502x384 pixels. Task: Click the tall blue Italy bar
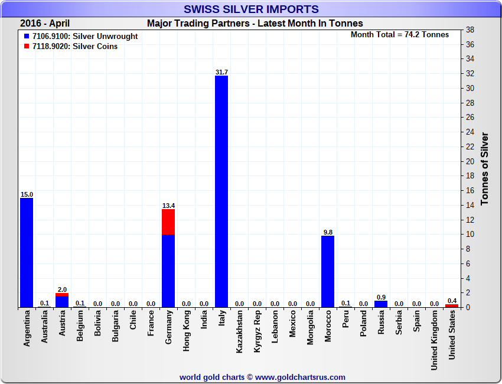click(221, 191)
